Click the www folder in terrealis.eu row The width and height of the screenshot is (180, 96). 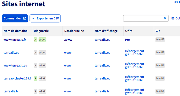tap(68, 53)
